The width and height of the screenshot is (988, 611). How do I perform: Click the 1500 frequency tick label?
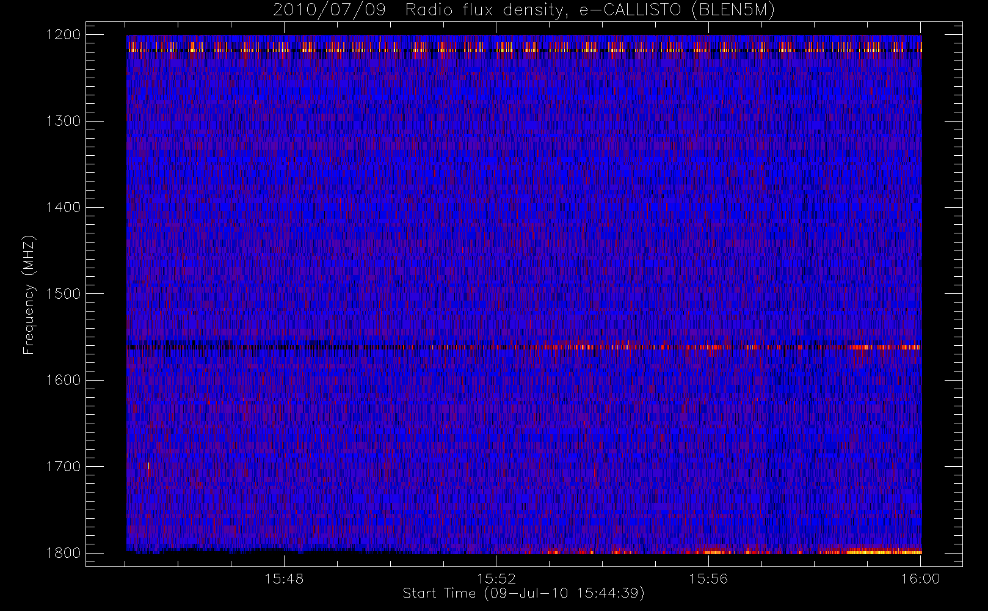click(x=64, y=294)
